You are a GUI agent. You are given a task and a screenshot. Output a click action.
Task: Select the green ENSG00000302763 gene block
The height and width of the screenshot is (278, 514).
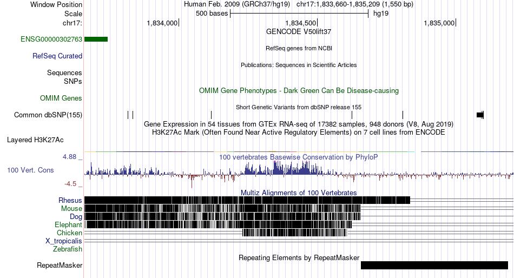[96, 39]
